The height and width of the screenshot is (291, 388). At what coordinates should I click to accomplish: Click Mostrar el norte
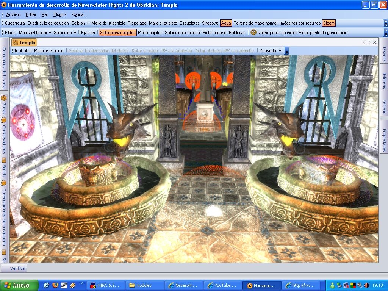pos(49,51)
